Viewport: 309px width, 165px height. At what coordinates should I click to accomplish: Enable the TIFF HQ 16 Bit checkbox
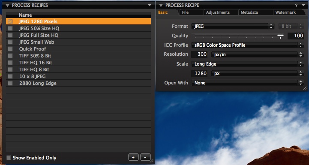click(10, 63)
